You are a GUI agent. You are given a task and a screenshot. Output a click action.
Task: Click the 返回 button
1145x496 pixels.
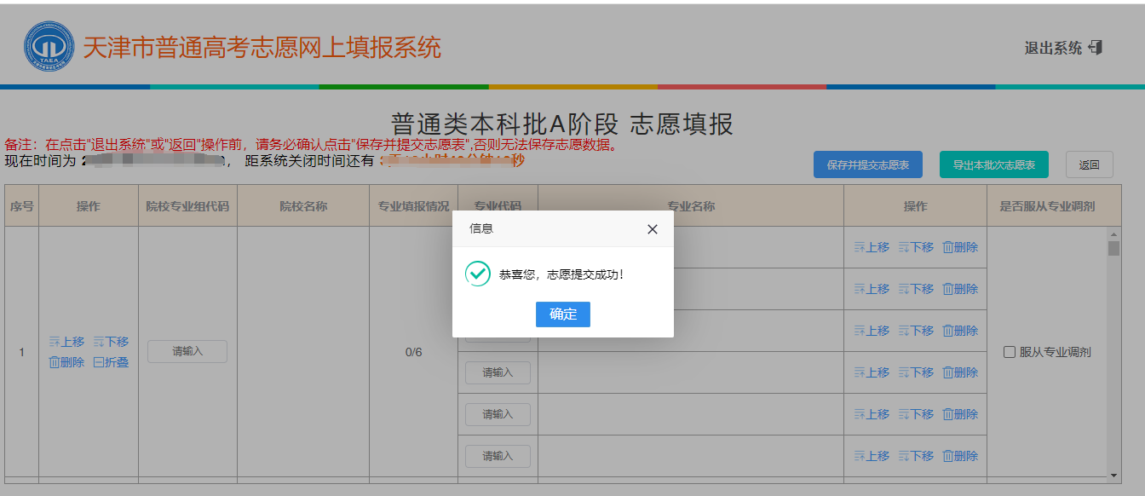1089,164
